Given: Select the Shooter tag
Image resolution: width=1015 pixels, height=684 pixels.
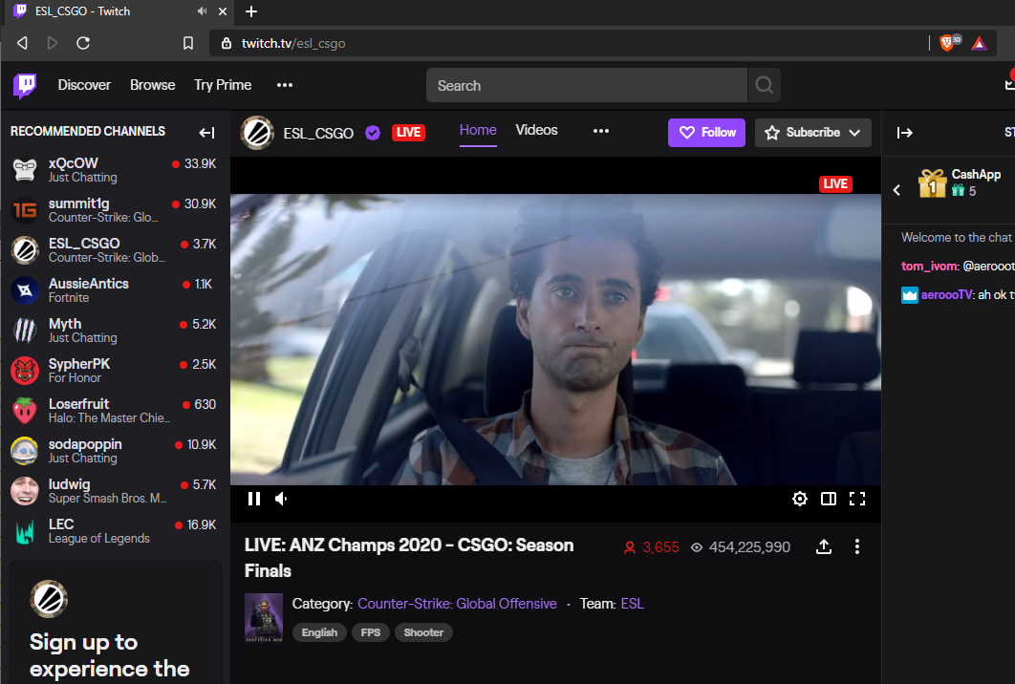Looking at the screenshot, I should coord(423,632).
